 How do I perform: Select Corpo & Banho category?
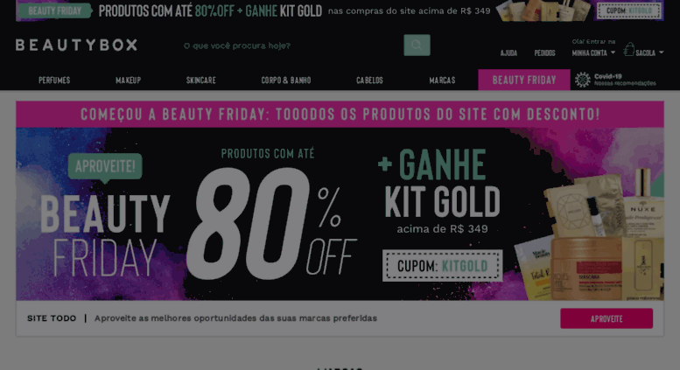[286, 80]
